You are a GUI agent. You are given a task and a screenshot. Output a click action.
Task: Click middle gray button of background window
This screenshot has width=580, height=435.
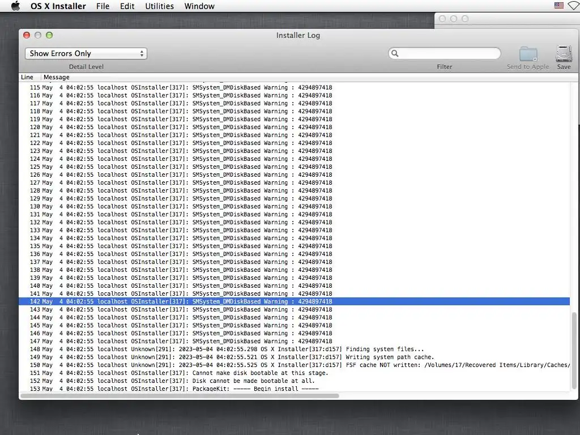[454, 19]
